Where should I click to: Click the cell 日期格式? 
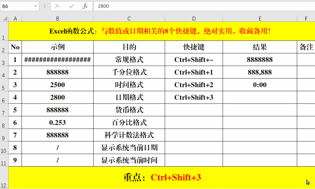(x=129, y=97)
